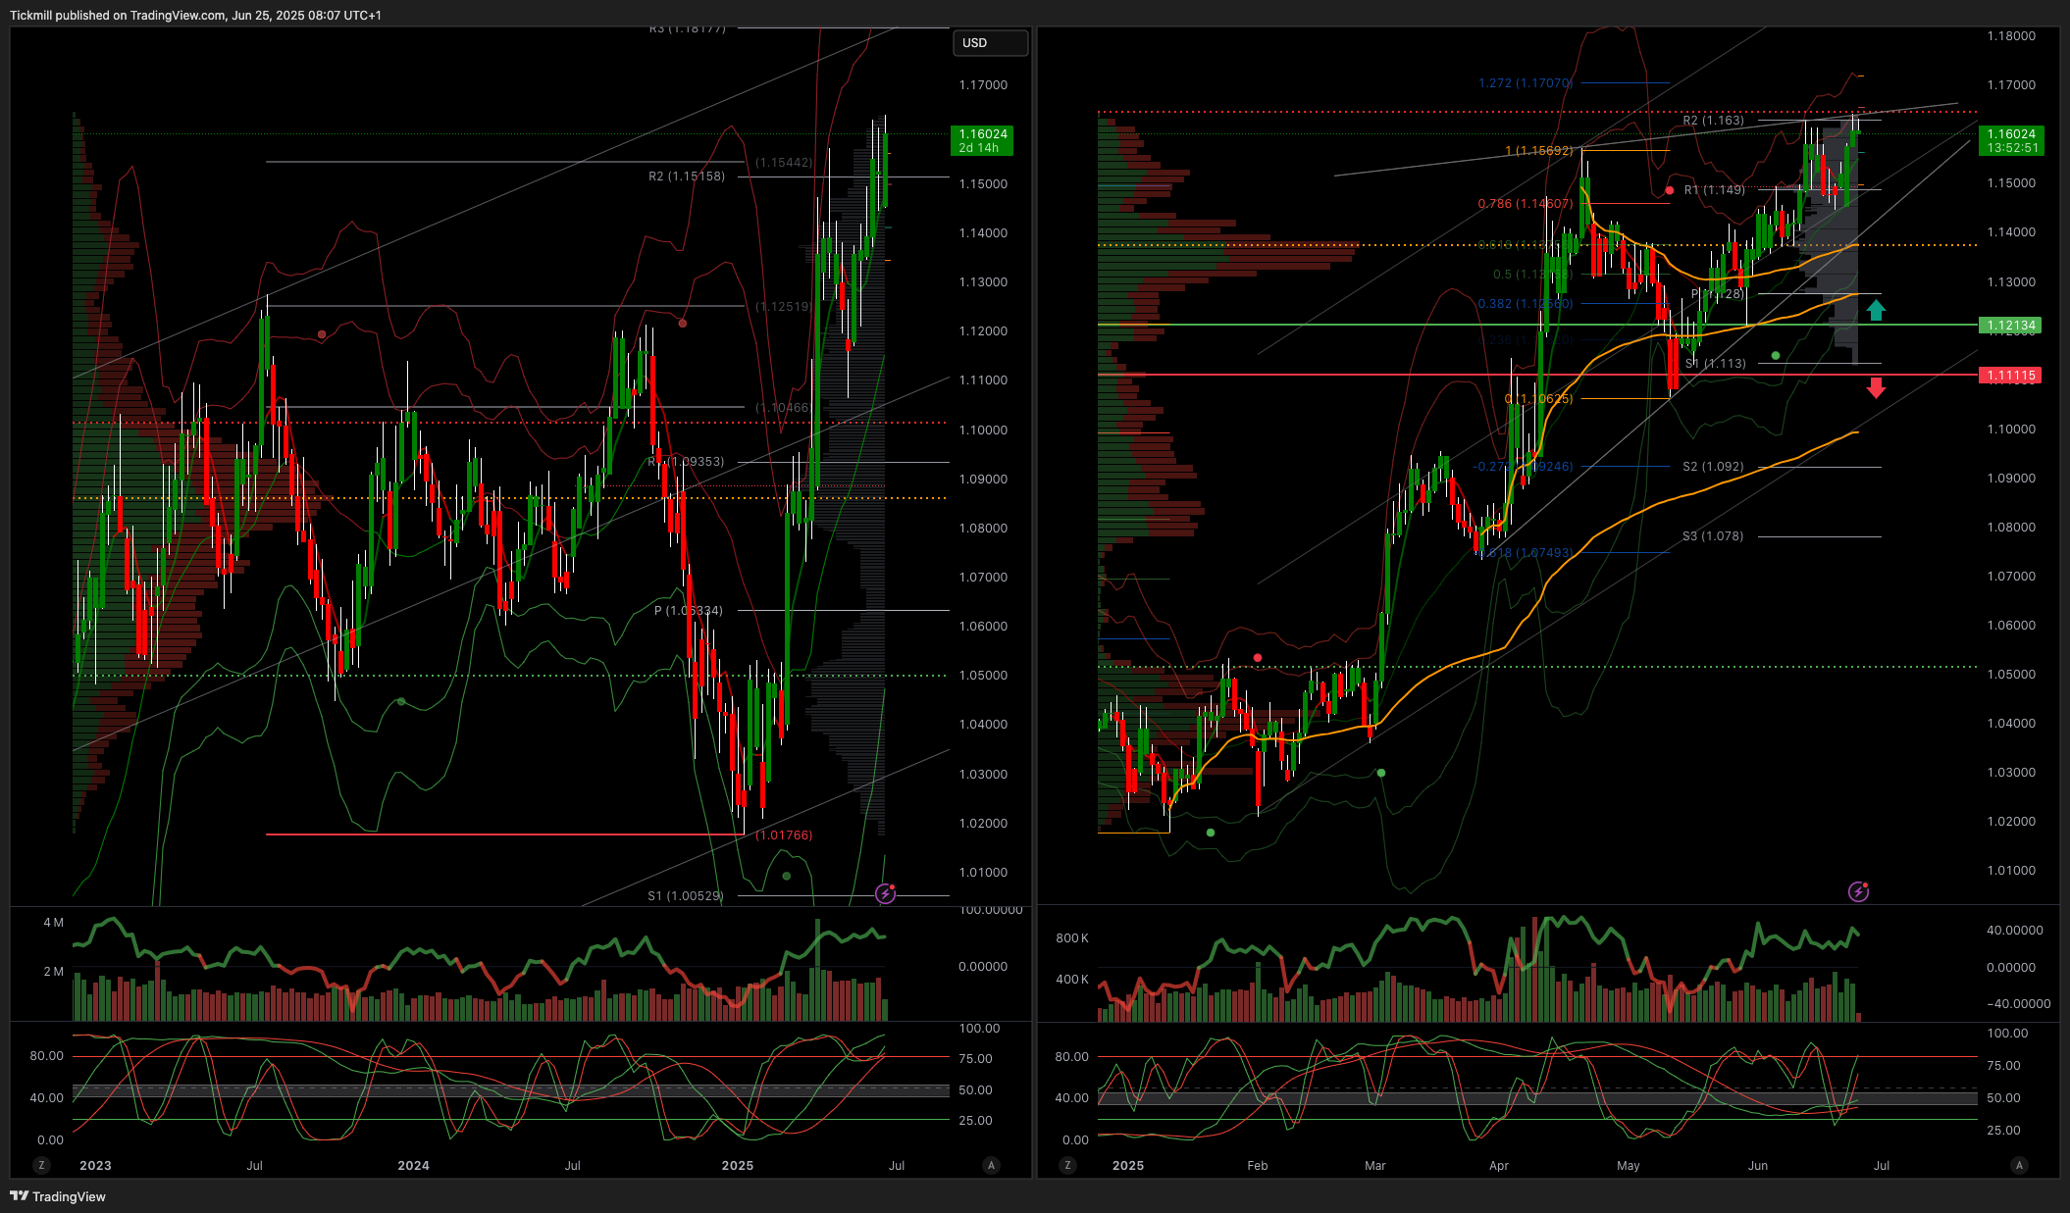Select the S3 (1.078) pivot label
2070x1213 pixels.
point(1714,536)
